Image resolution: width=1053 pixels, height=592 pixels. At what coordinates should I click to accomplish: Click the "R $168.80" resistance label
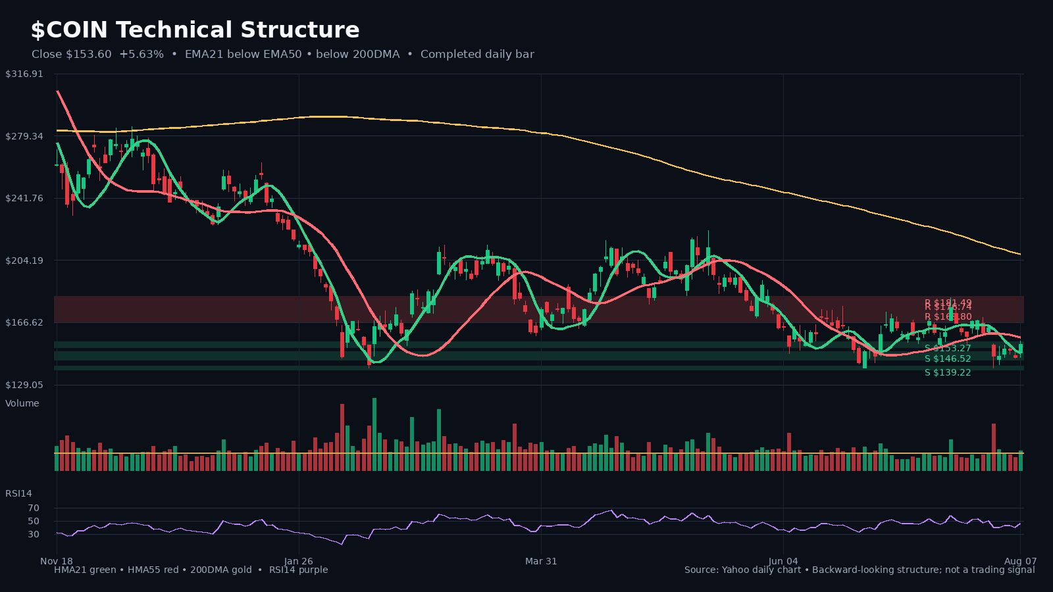(948, 317)
